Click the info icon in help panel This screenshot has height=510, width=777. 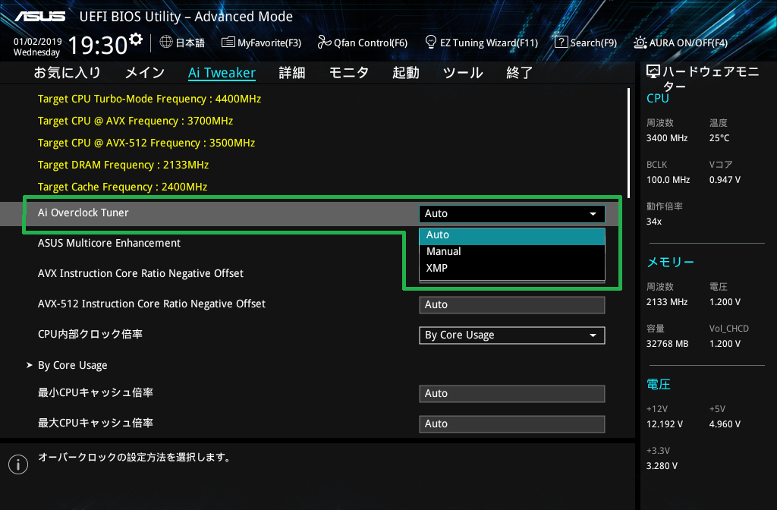click(x=18, y=464)
